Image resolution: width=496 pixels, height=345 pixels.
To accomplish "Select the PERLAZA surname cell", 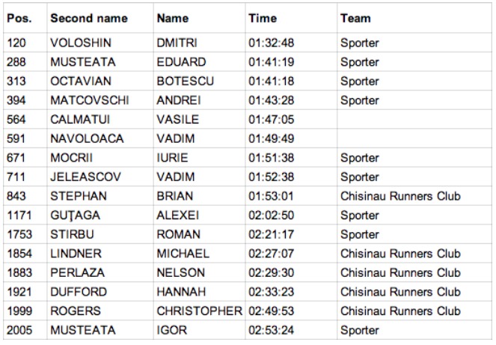I will (x=100, y=272).
